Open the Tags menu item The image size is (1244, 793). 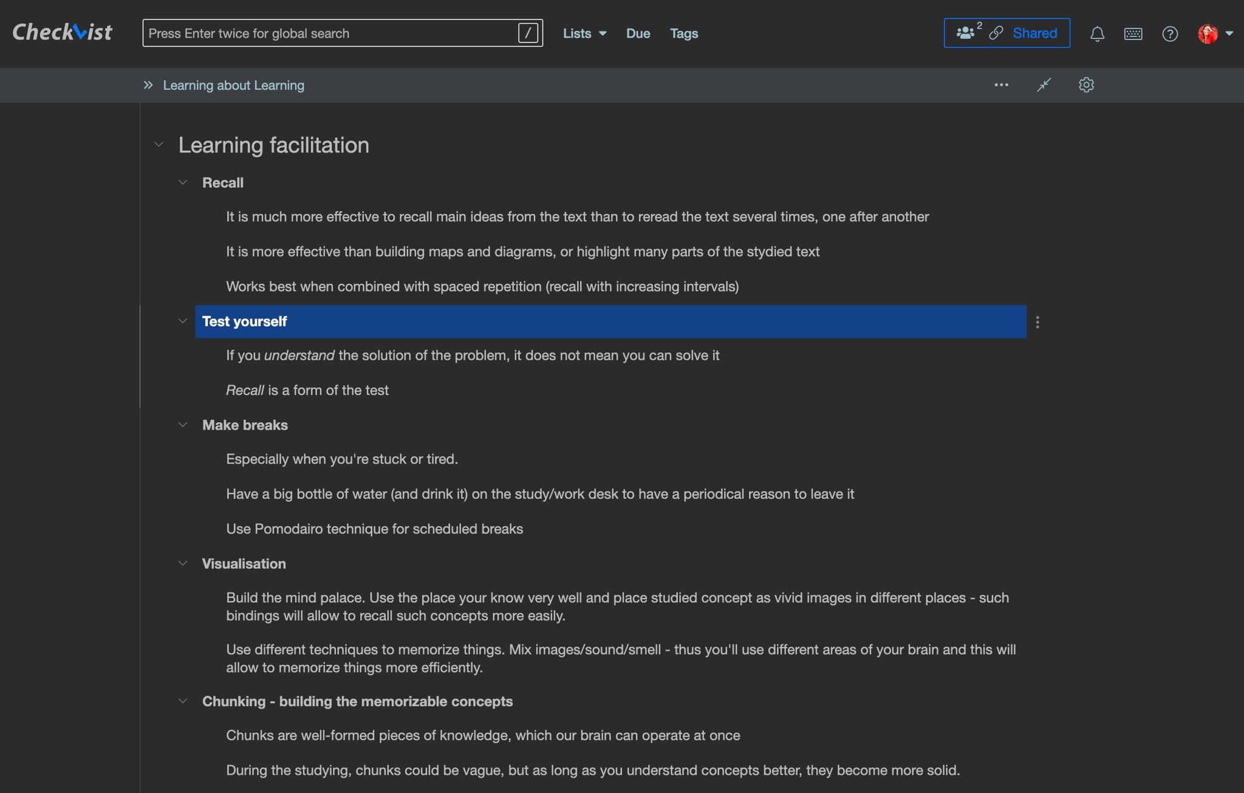point(684,33)
